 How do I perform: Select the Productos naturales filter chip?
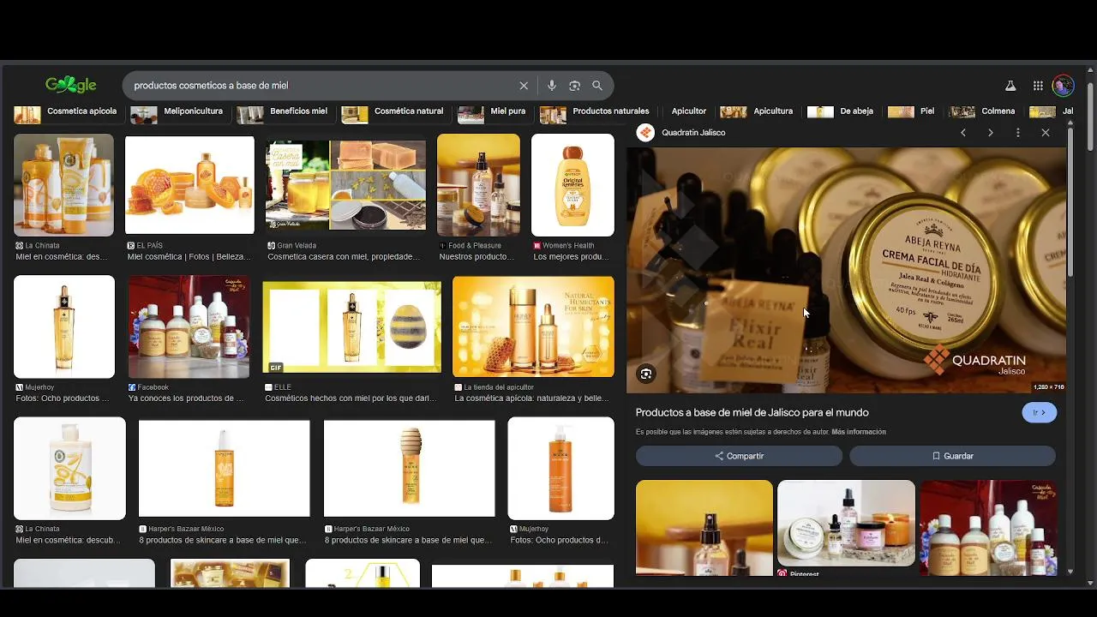tap(596, 111)
